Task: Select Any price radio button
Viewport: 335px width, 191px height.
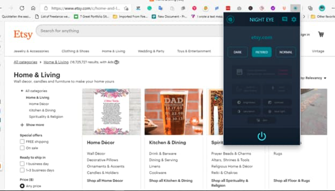Action: (22, 186)
